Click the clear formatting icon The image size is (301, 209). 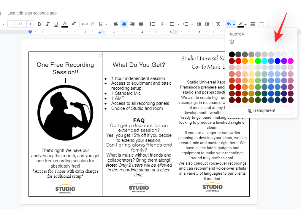(x=218, y=24)
